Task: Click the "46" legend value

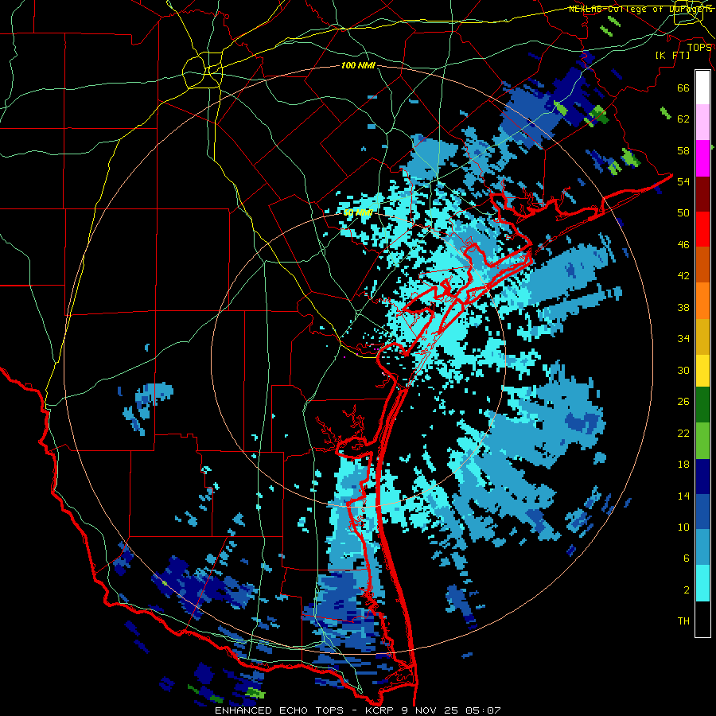Action: pos(683,245)
